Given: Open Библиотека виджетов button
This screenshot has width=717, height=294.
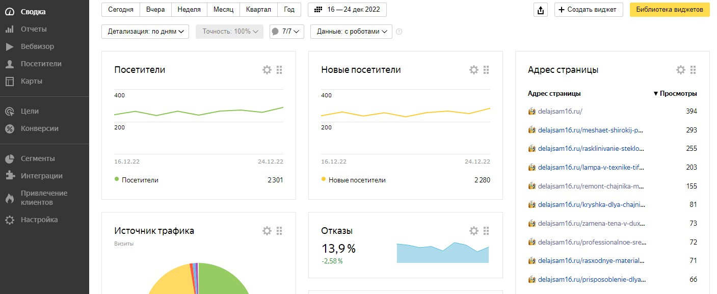Looking at the screenshot, I should tap(670, 10).
